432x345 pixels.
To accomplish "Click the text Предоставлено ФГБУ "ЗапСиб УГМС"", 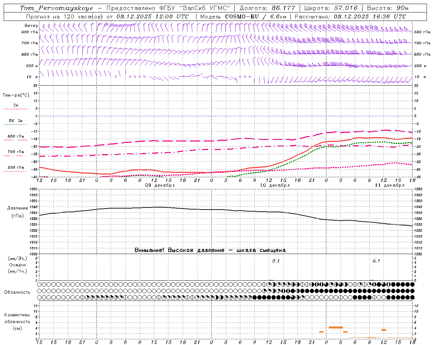I will [168, 8].
